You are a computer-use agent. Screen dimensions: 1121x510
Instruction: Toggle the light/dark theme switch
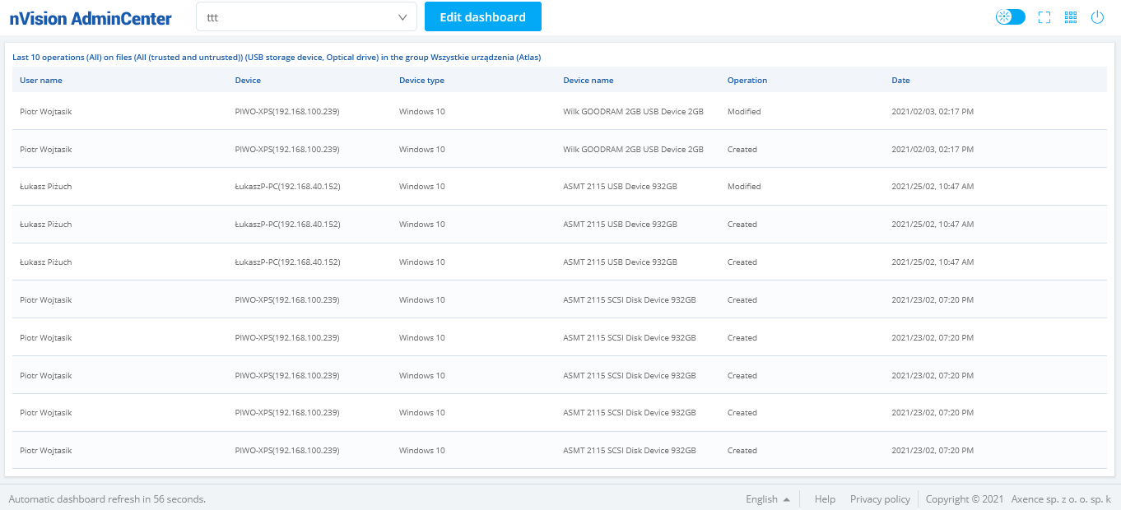[x=1010, y=17]
